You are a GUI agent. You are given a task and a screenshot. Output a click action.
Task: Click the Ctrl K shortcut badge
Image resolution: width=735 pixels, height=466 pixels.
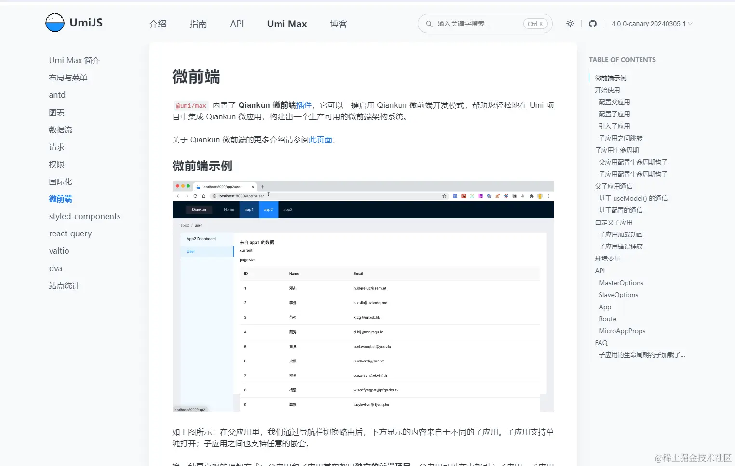pos(535,24)
